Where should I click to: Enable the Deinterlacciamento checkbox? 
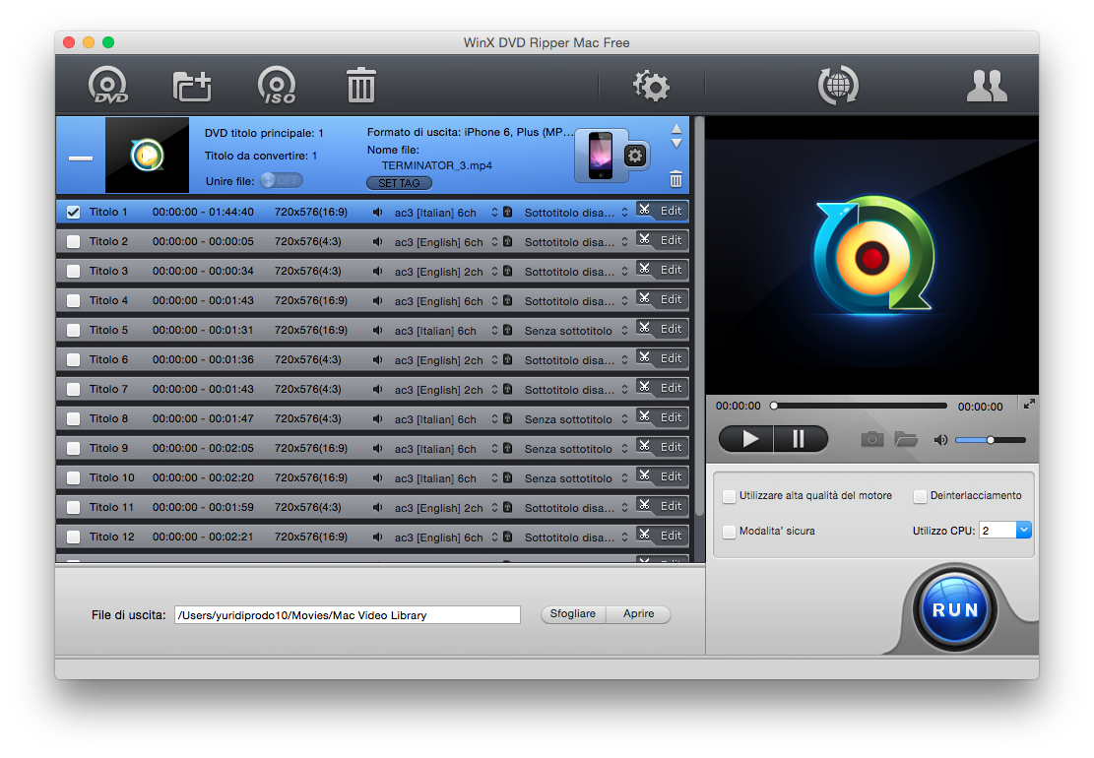coord(921,496)
